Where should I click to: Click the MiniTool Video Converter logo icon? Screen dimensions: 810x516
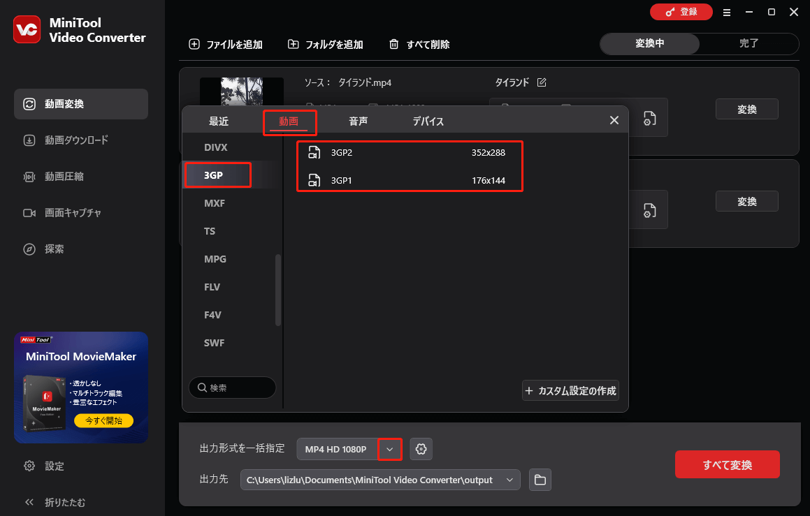point(27,29)
